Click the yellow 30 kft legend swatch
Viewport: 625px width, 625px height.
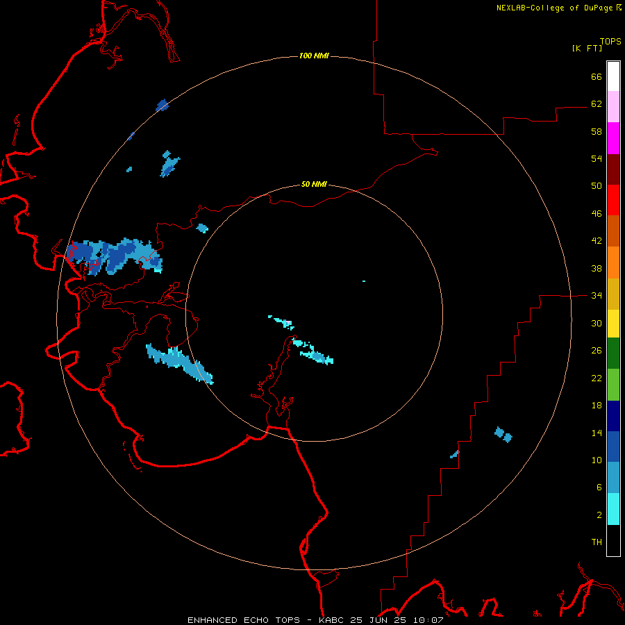click(x=613, y=324)
